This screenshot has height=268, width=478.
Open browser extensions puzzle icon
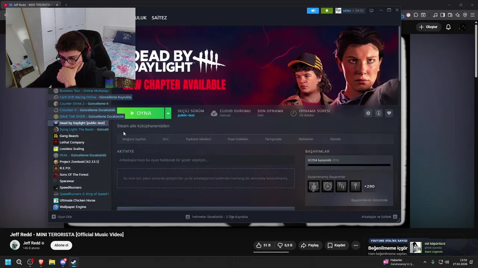tap(416, 15)
